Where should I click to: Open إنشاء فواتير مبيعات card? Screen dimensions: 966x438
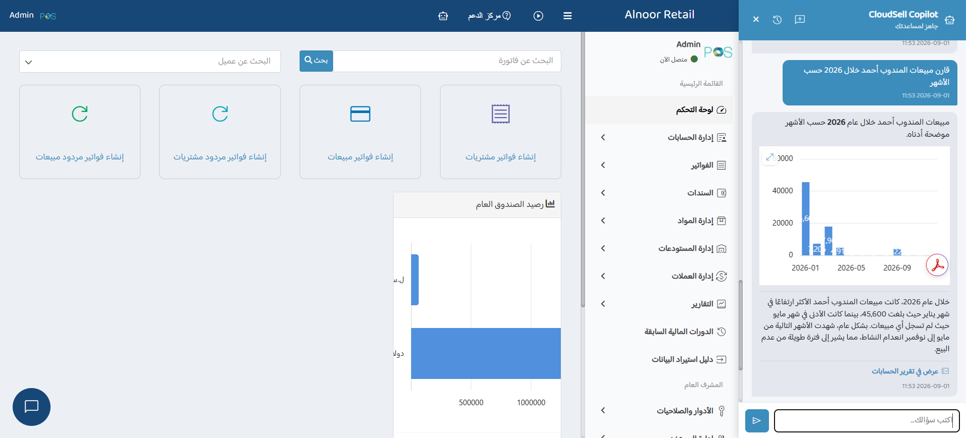pyautogui.click(x=360, y=132)
